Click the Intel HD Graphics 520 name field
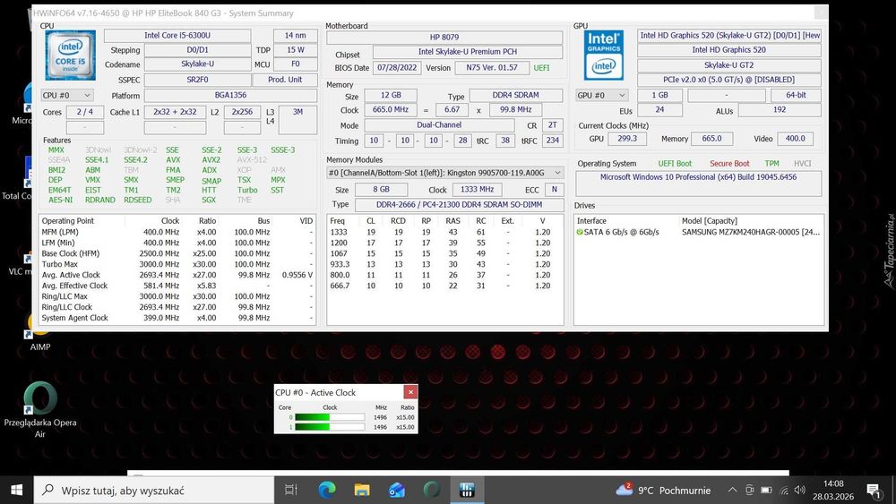 point(729,50)
